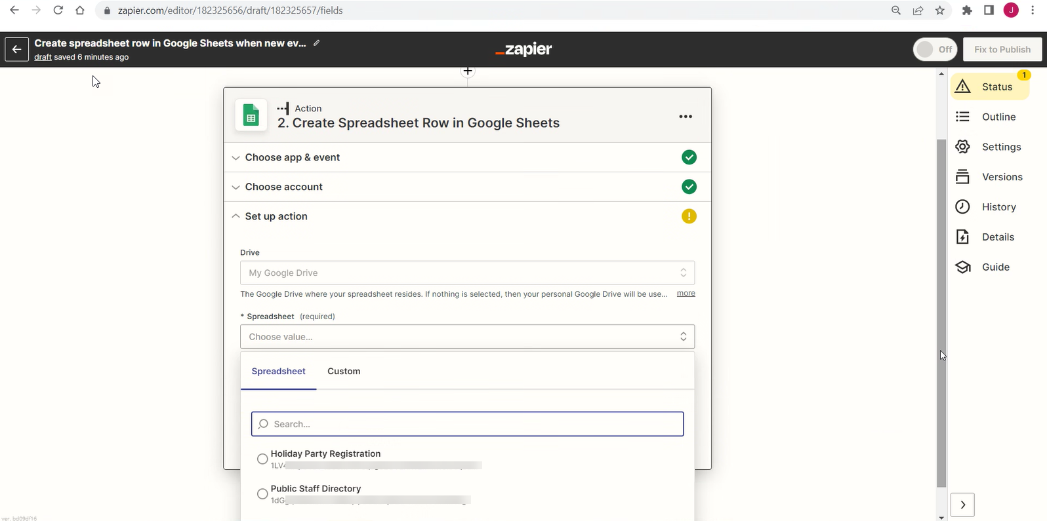Viewport: 1047px width, 521px height.
Task: Collapse the Set up action section
Action: 468,216
